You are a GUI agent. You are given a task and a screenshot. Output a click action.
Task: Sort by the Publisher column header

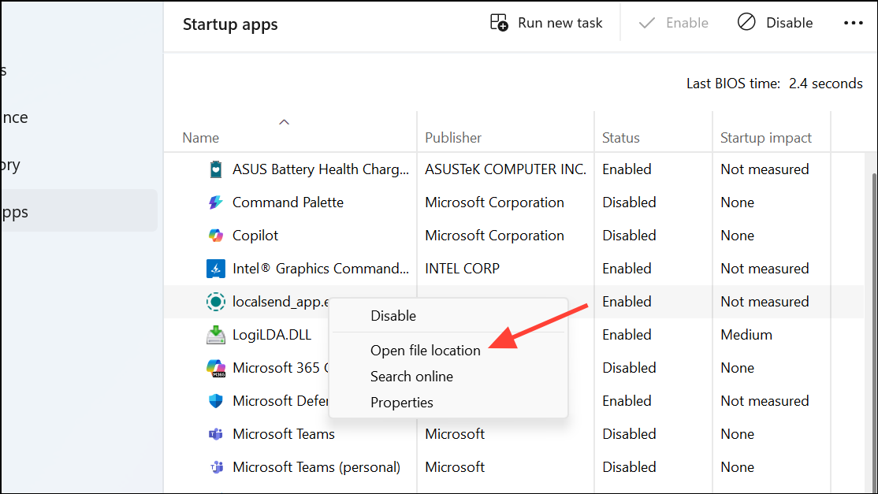click(x=452, y=137)
